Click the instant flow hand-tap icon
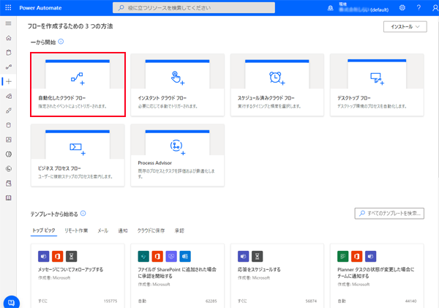Image resolution: width=439 pixels, height=308 pixels. click(178, 78)
